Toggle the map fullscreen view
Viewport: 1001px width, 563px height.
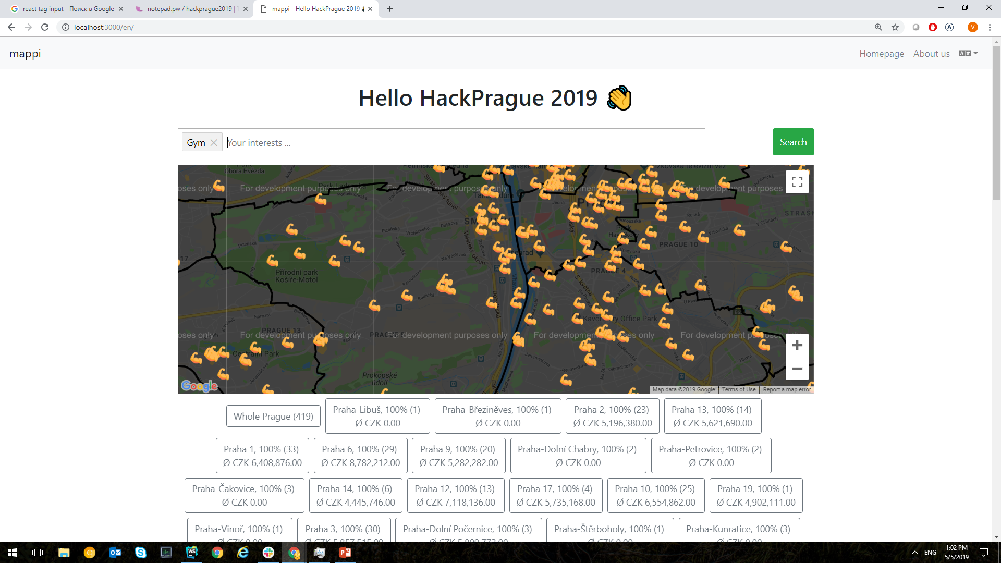(797, 182)
